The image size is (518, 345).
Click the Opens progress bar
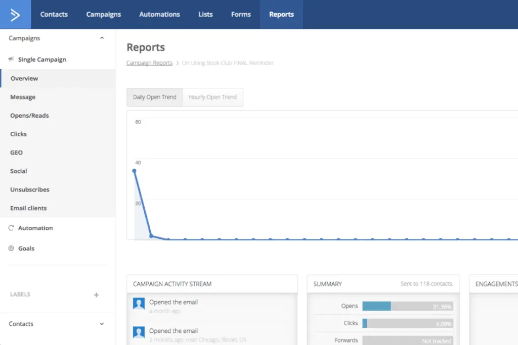point(408,306)
